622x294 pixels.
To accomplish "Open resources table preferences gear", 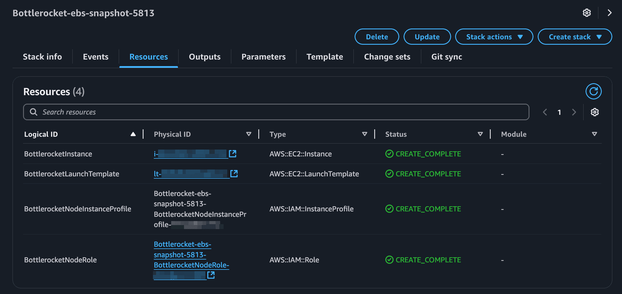I will click(x=595, y=112).
